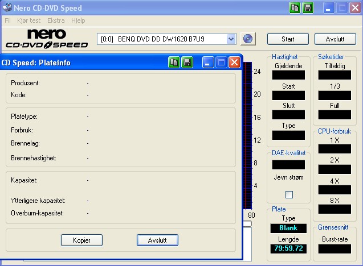Minimize the Plateinfo dialog
Viewport: 363px width, 266px height.
[x=207, y=63]
